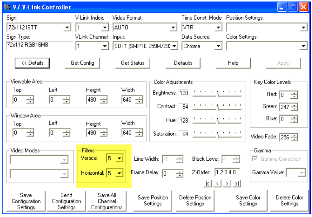Screen dimensions: 312x217
Task: Click the Get Config button
Action: [82, 63]
